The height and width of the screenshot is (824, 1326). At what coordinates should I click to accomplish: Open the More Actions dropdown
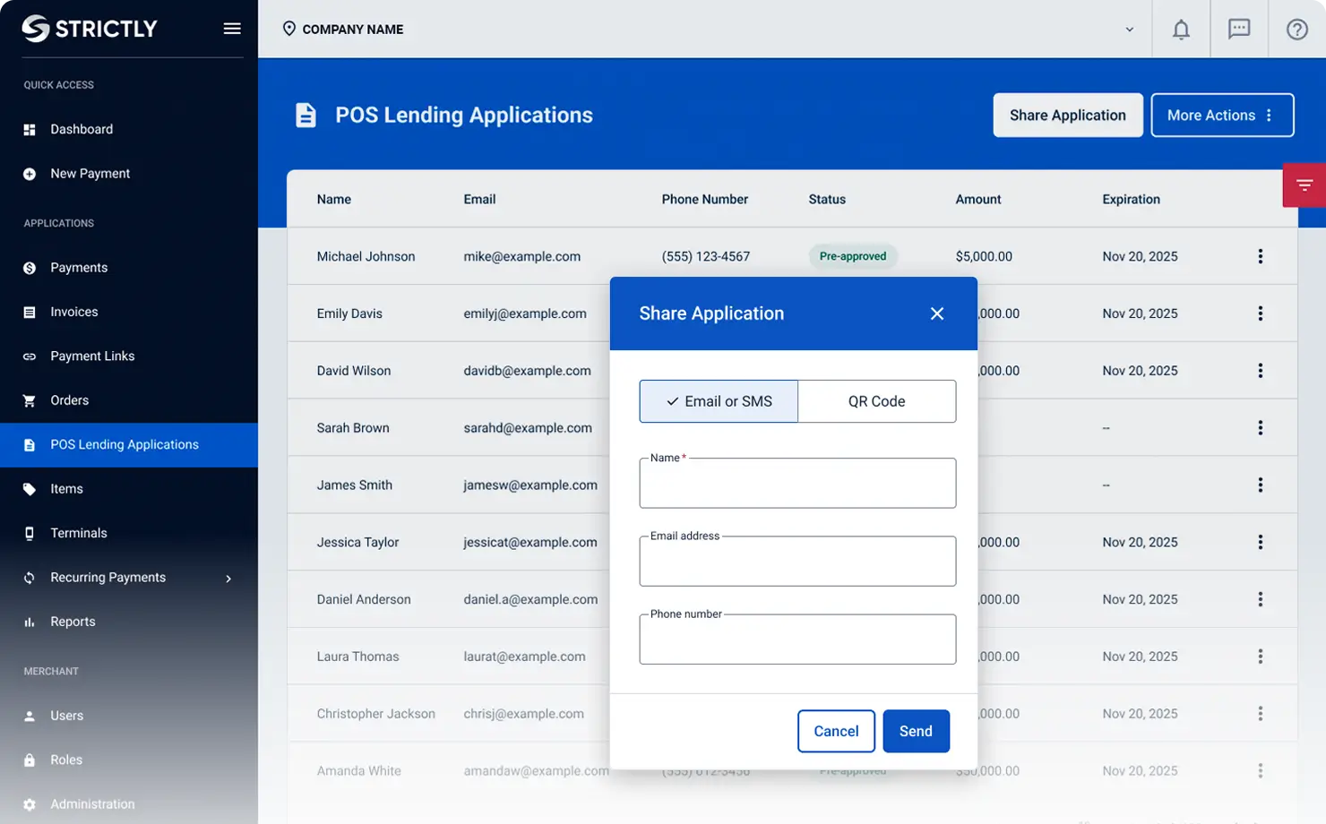point(1222,115)
